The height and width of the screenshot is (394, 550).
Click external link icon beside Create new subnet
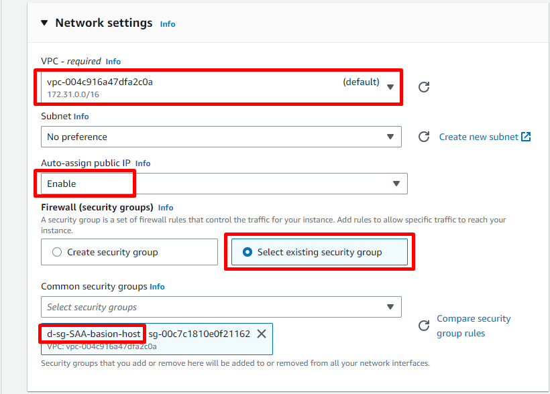click(526, 137)
